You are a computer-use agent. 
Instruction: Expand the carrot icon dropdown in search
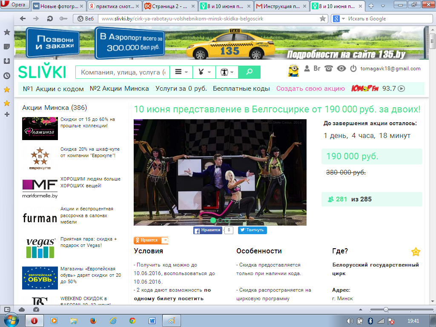pos(204,72)
